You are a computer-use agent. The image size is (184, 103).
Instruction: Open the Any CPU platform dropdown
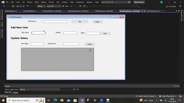[54, 6]
